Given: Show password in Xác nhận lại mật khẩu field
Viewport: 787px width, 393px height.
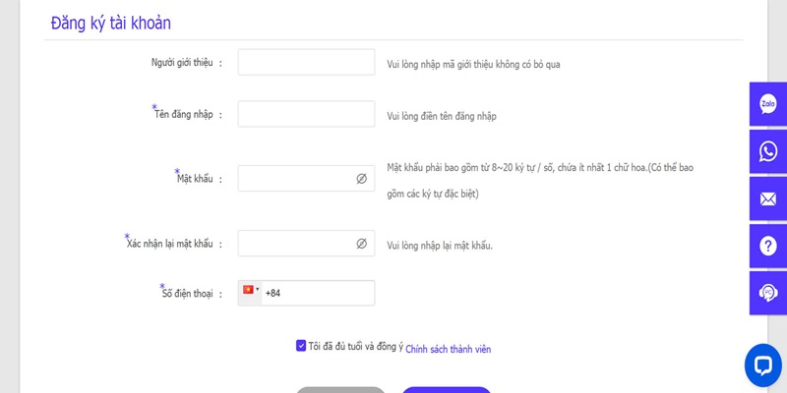Looking at the screenshot, I should click(361, 244).
